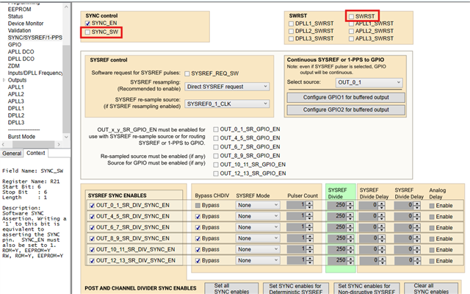Open SYSREF re-sample source dropdown
This screenshot has width=470, height=294.
pos(227,104)
